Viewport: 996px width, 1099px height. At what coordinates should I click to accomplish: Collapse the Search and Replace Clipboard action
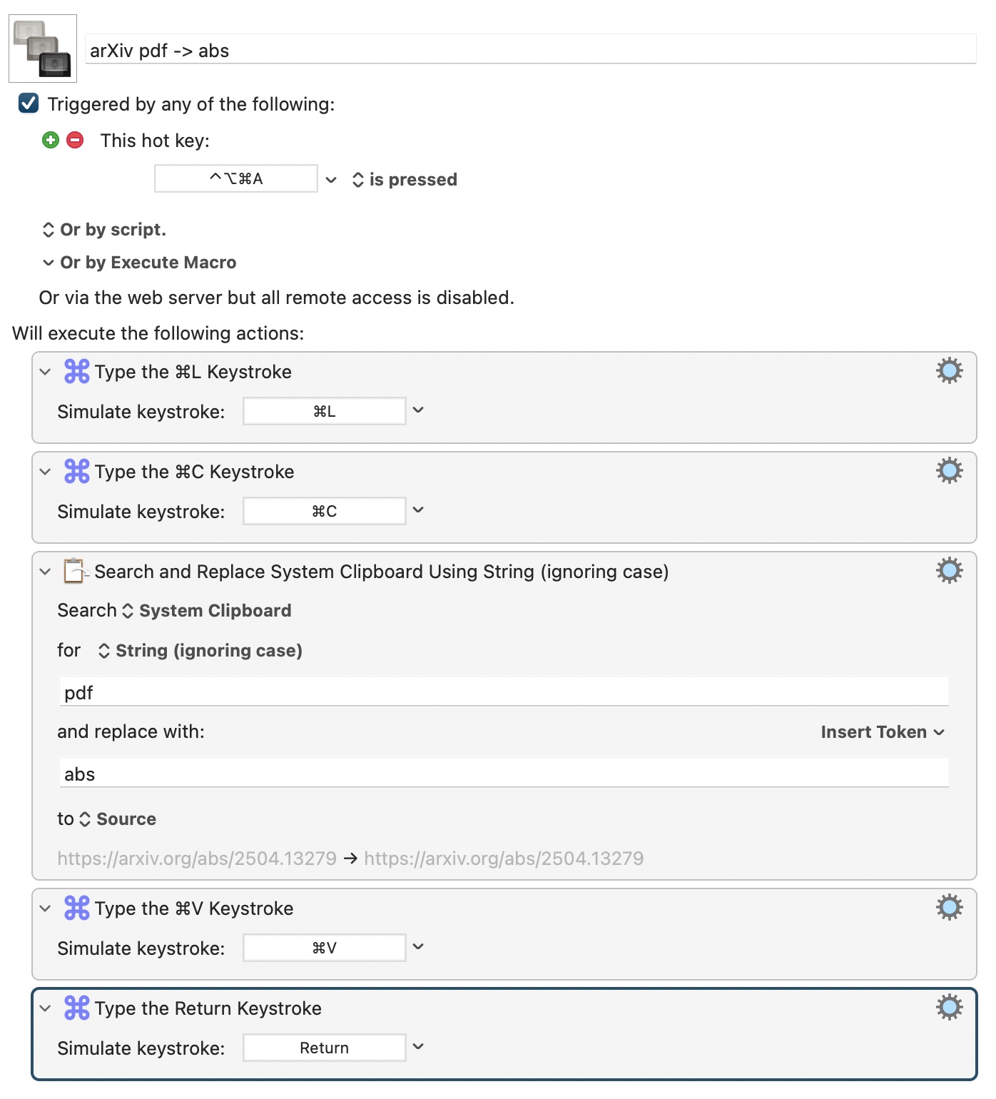click(x=46, y=572)
